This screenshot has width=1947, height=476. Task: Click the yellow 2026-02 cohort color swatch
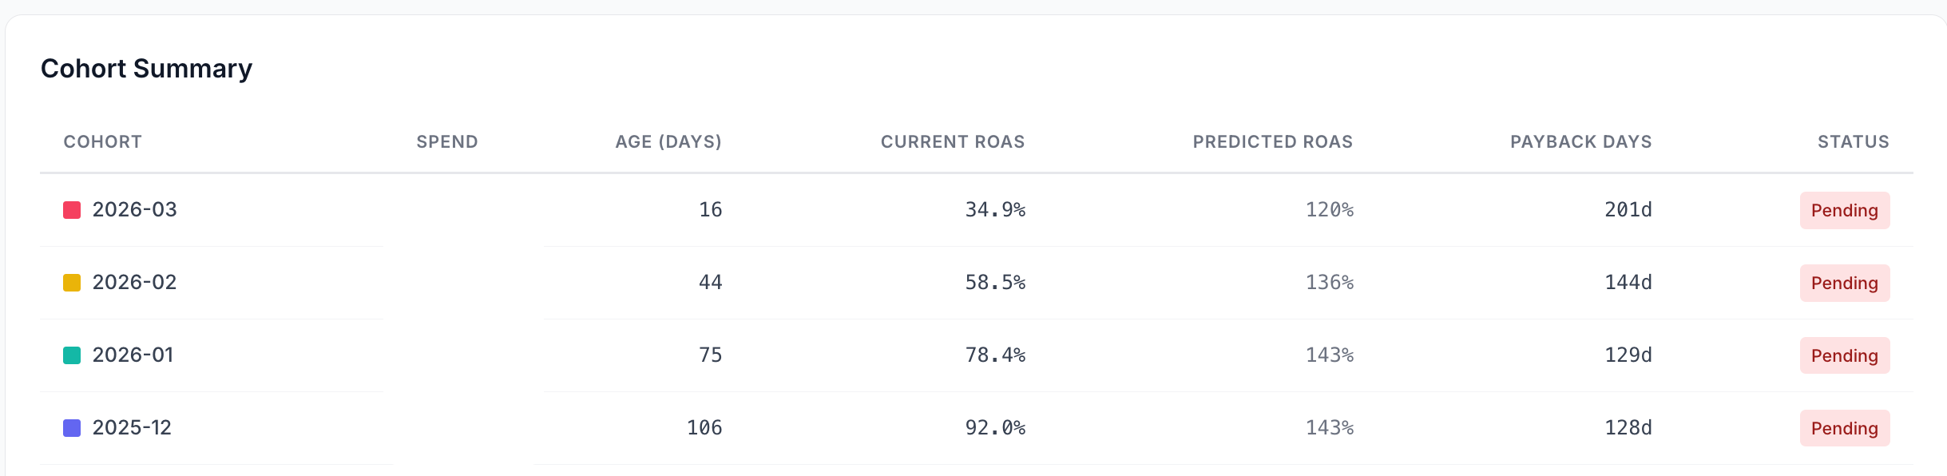click(x=72, y=283)
